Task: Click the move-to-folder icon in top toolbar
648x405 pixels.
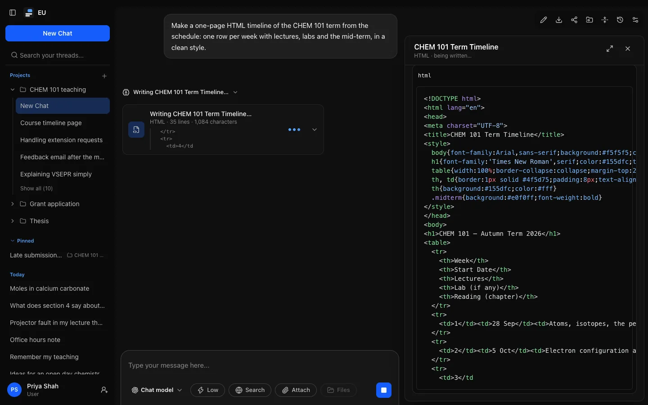Action: coord(589,20)
